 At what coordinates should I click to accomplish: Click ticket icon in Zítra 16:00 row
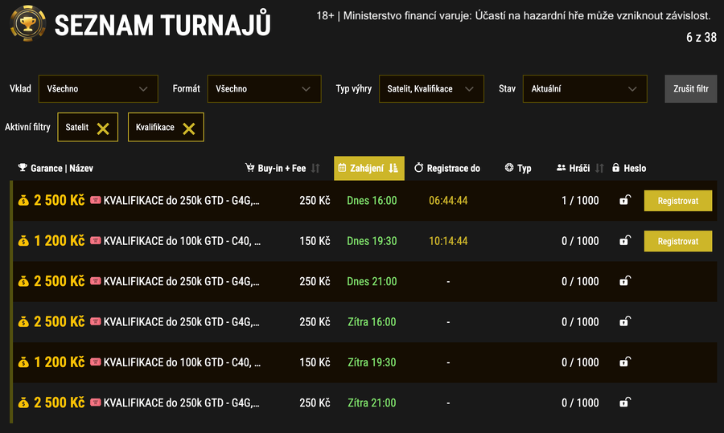click(96, 321)
